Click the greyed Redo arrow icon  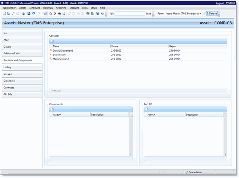(x=39, y=14)
